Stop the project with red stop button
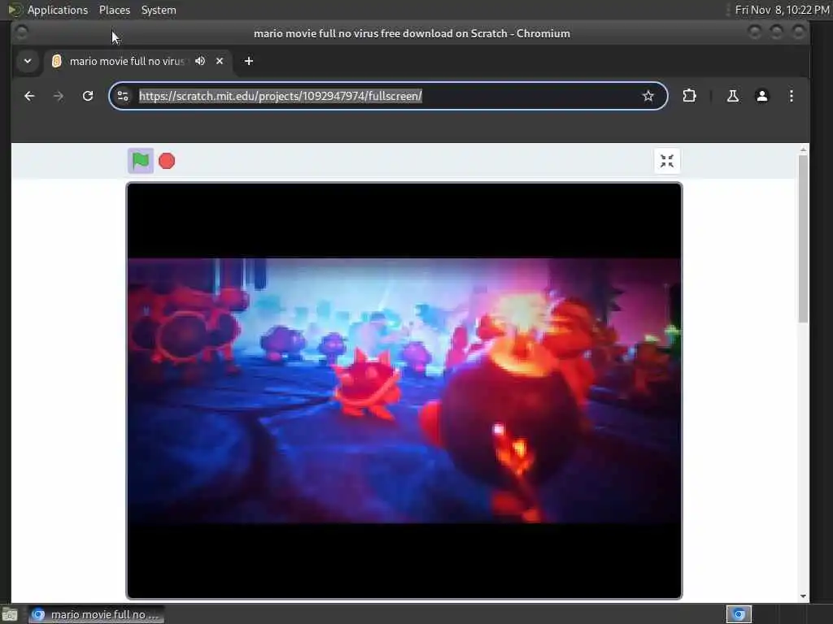 click(167, 161)
